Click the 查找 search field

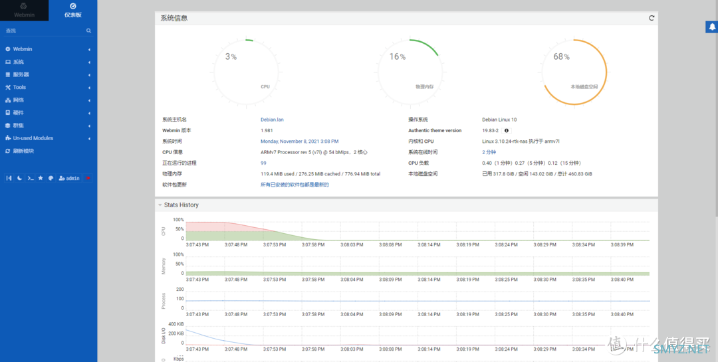(x=44, y=31)
